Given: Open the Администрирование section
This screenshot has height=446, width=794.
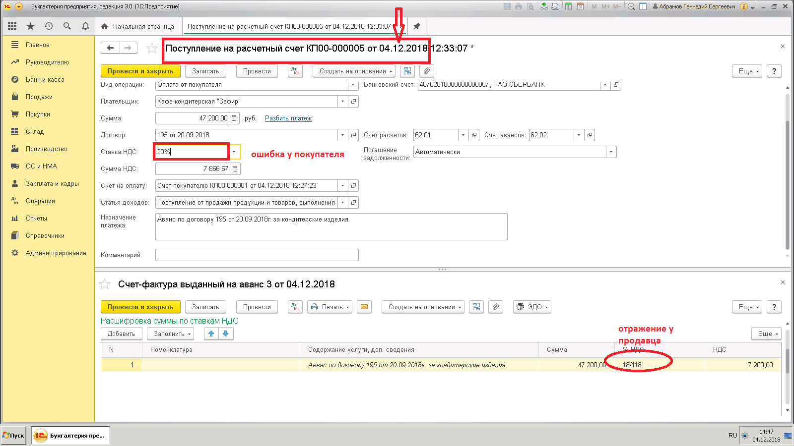Looking at the screenshot, I should tap(56, 253).
